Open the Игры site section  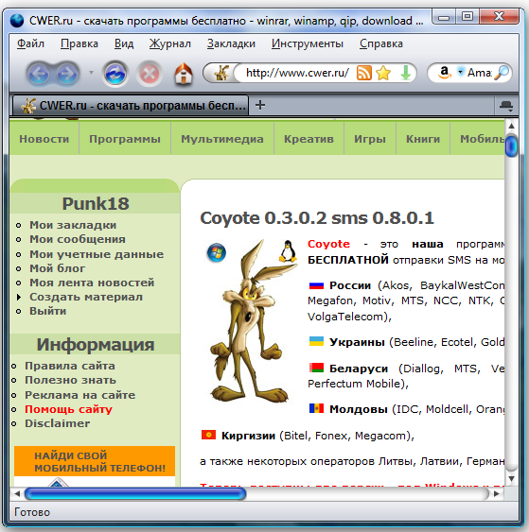point(370,139)
